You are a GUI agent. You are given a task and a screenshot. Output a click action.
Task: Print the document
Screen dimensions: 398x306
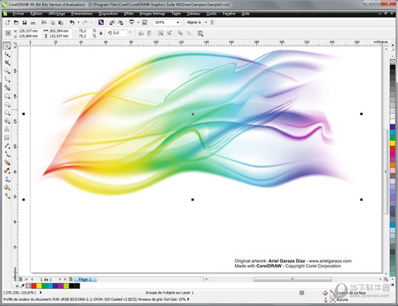(x=33, y=22)
